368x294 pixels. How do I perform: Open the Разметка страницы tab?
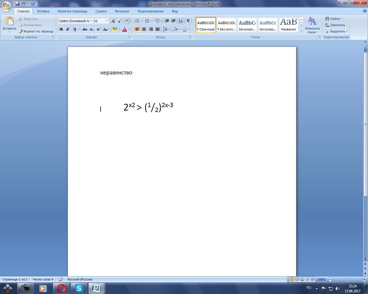point(72,11)
